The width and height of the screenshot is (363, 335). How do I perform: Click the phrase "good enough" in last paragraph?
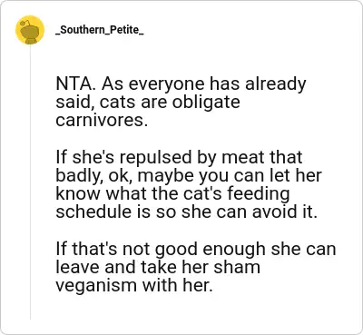211,250
